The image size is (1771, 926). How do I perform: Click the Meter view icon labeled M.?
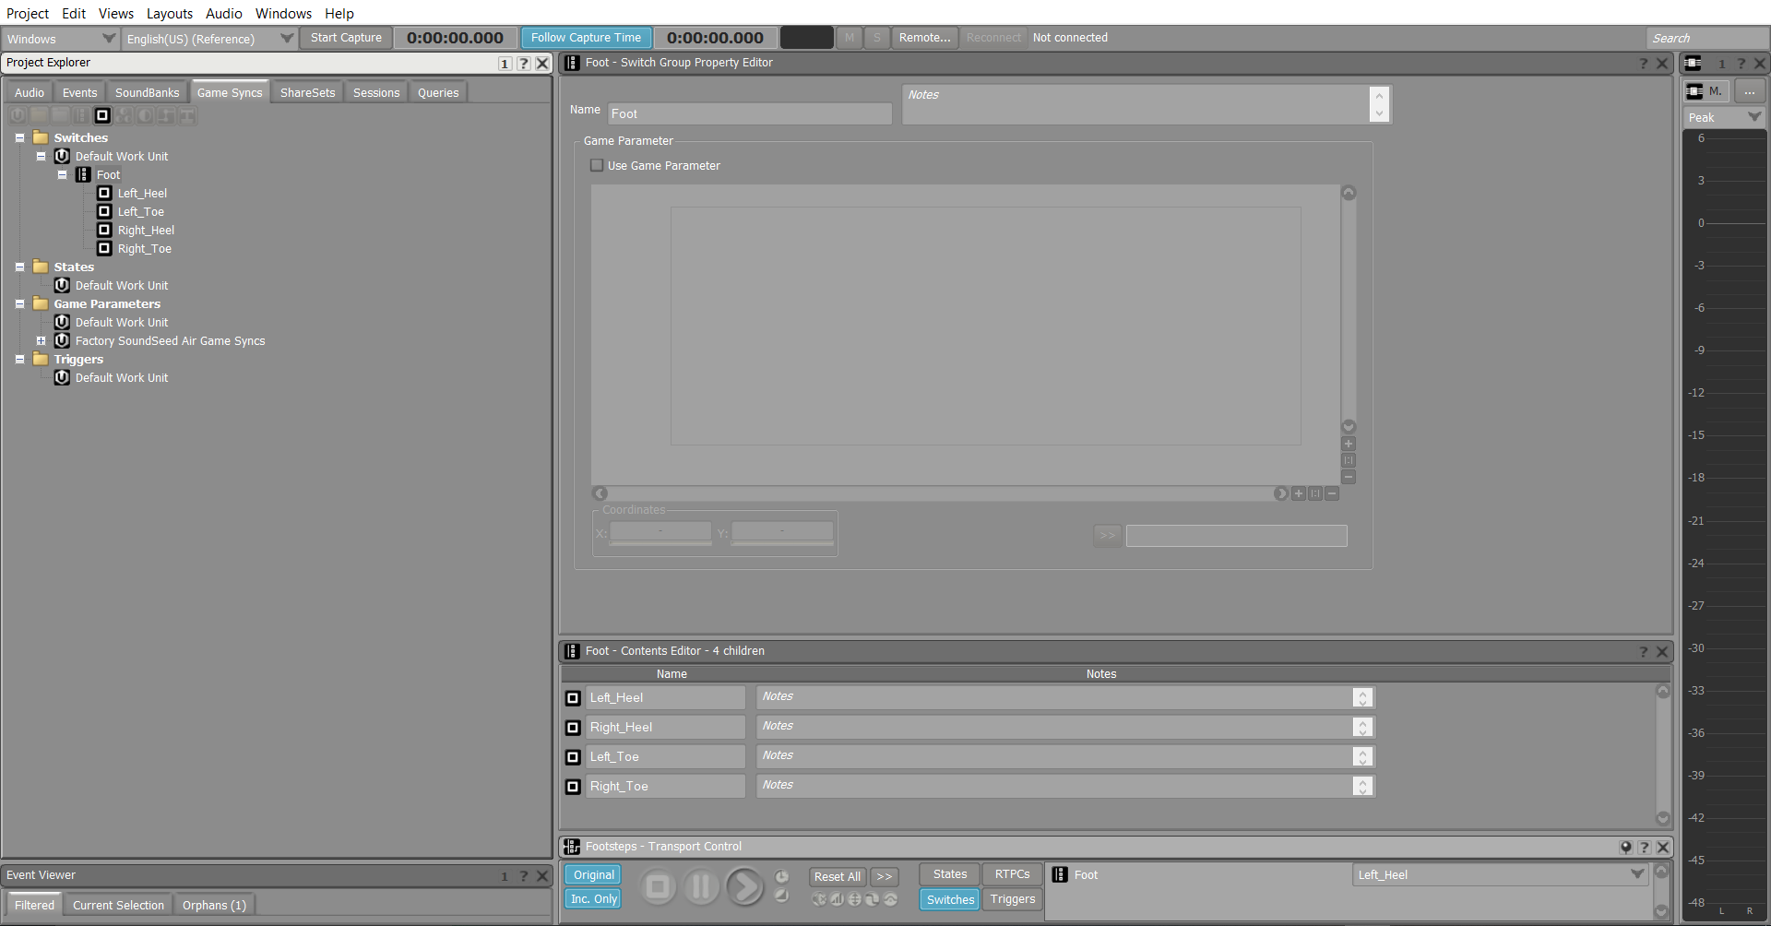click(x=1706, y=91)
